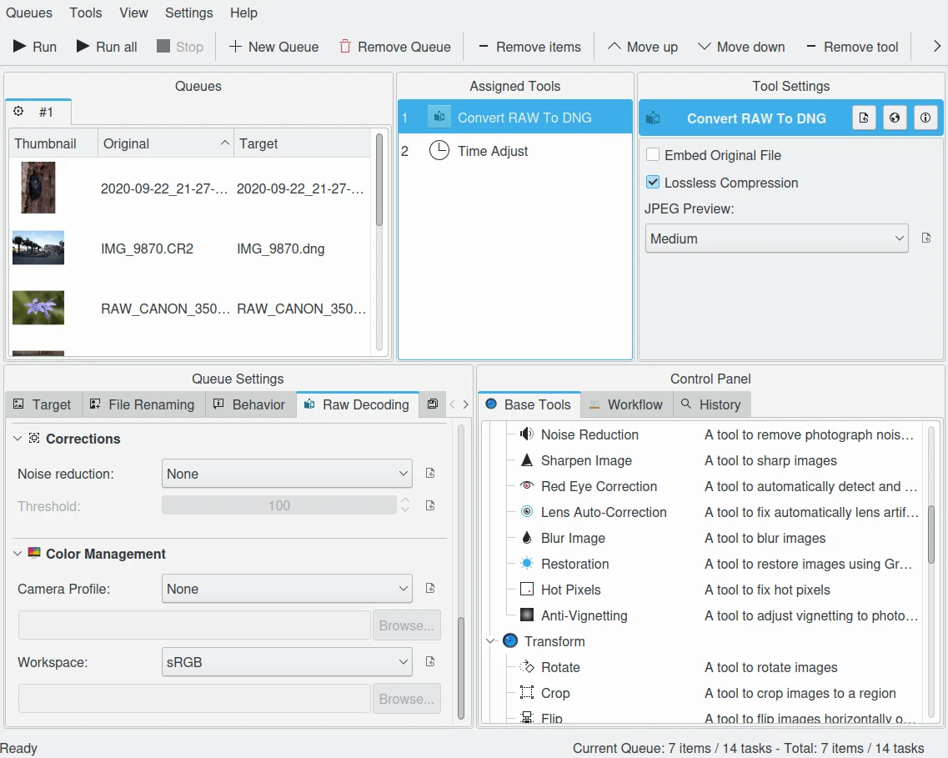Image resolution: width=948 pixels, height=758 pixels.
Task: Open the JPEG Preview dropdown
Action: 776,238
